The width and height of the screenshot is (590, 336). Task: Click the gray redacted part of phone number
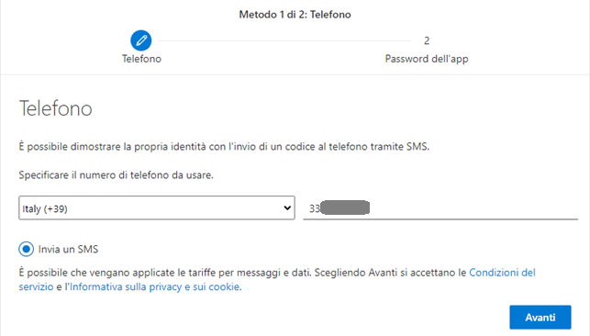pos(345,207)
